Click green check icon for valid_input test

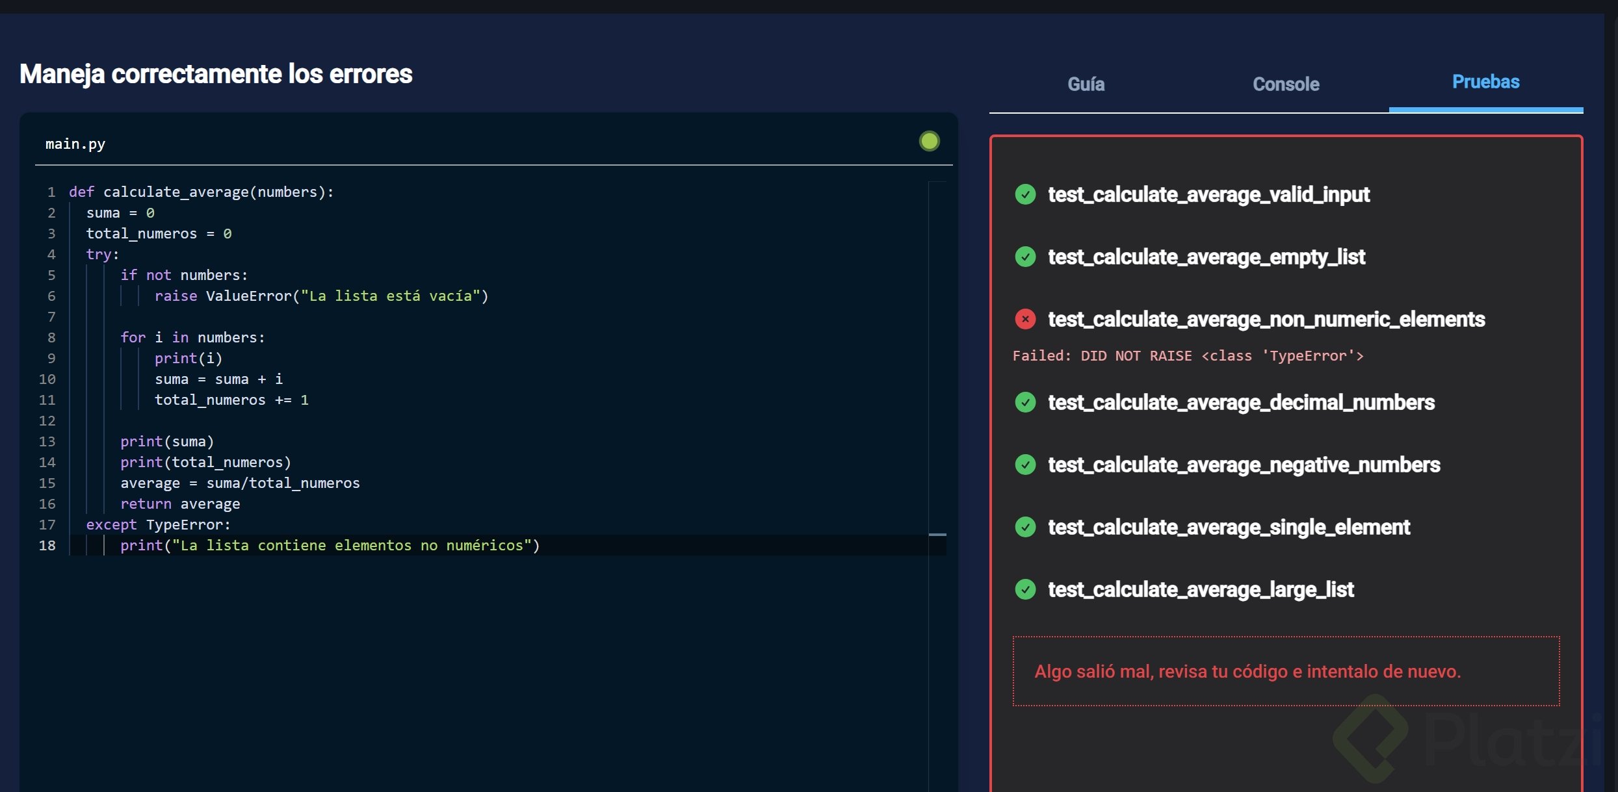(x=1025, y=194)
